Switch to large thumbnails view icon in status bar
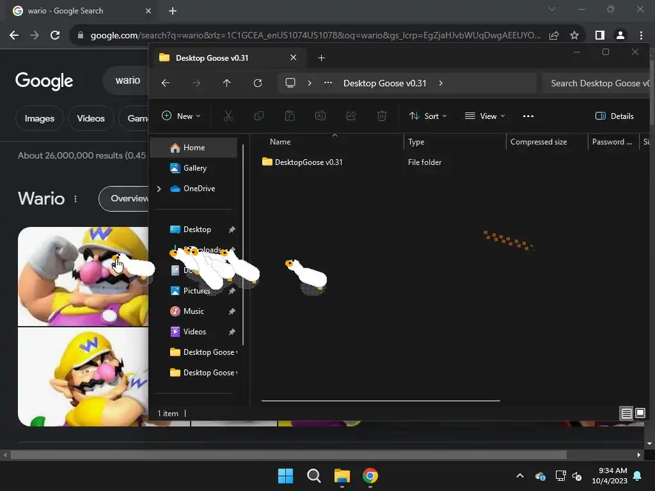Viewport: 655px width, 491px height. pyautogui.click(x=640, y=414)
